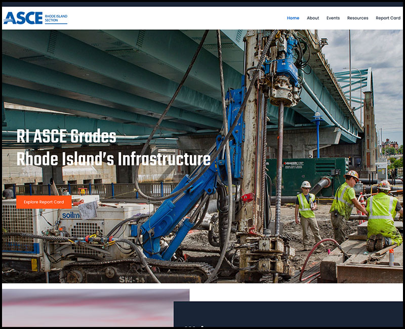
Task: Click the pink sunset sky thumbnail
Action: click(x=95, y=307)
